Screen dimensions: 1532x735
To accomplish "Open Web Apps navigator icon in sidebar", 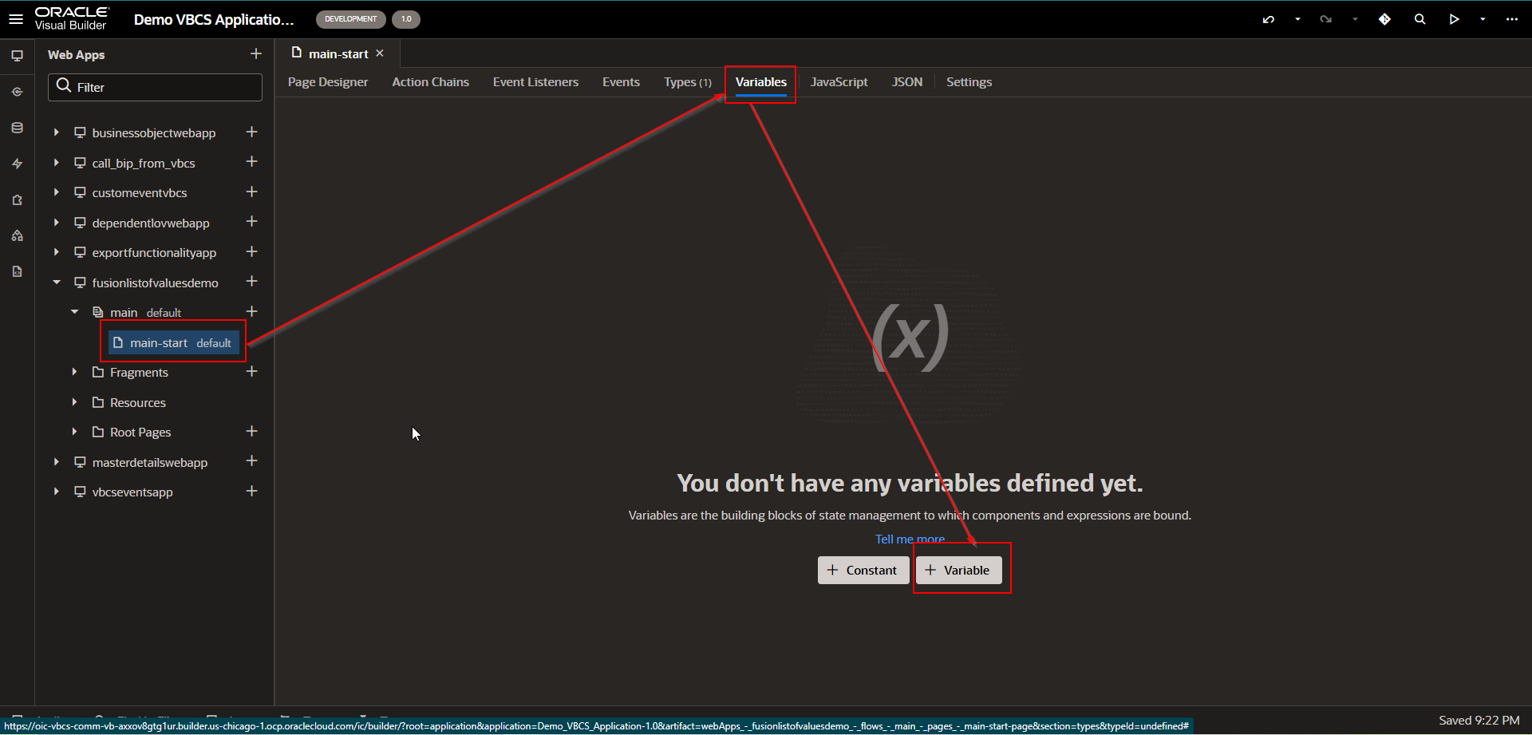I will pos(17,56).
